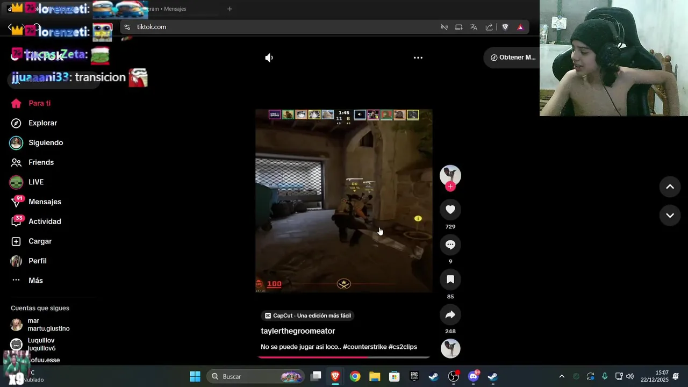
Task: Open Google Chrome from the taskbar
Action: click(x=355, y=376)
